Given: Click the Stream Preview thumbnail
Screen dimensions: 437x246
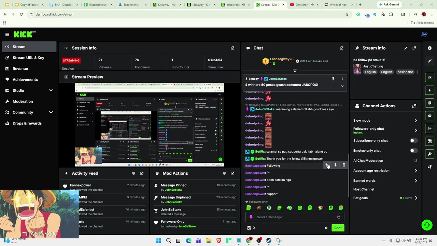Looking at the screenshot, I should point(149,125).
